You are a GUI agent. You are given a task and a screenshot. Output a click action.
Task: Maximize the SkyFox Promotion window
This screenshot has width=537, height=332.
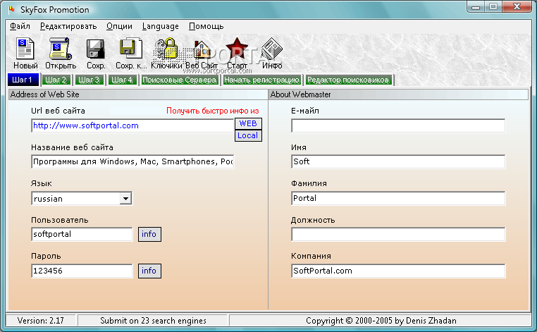[493, 6]
